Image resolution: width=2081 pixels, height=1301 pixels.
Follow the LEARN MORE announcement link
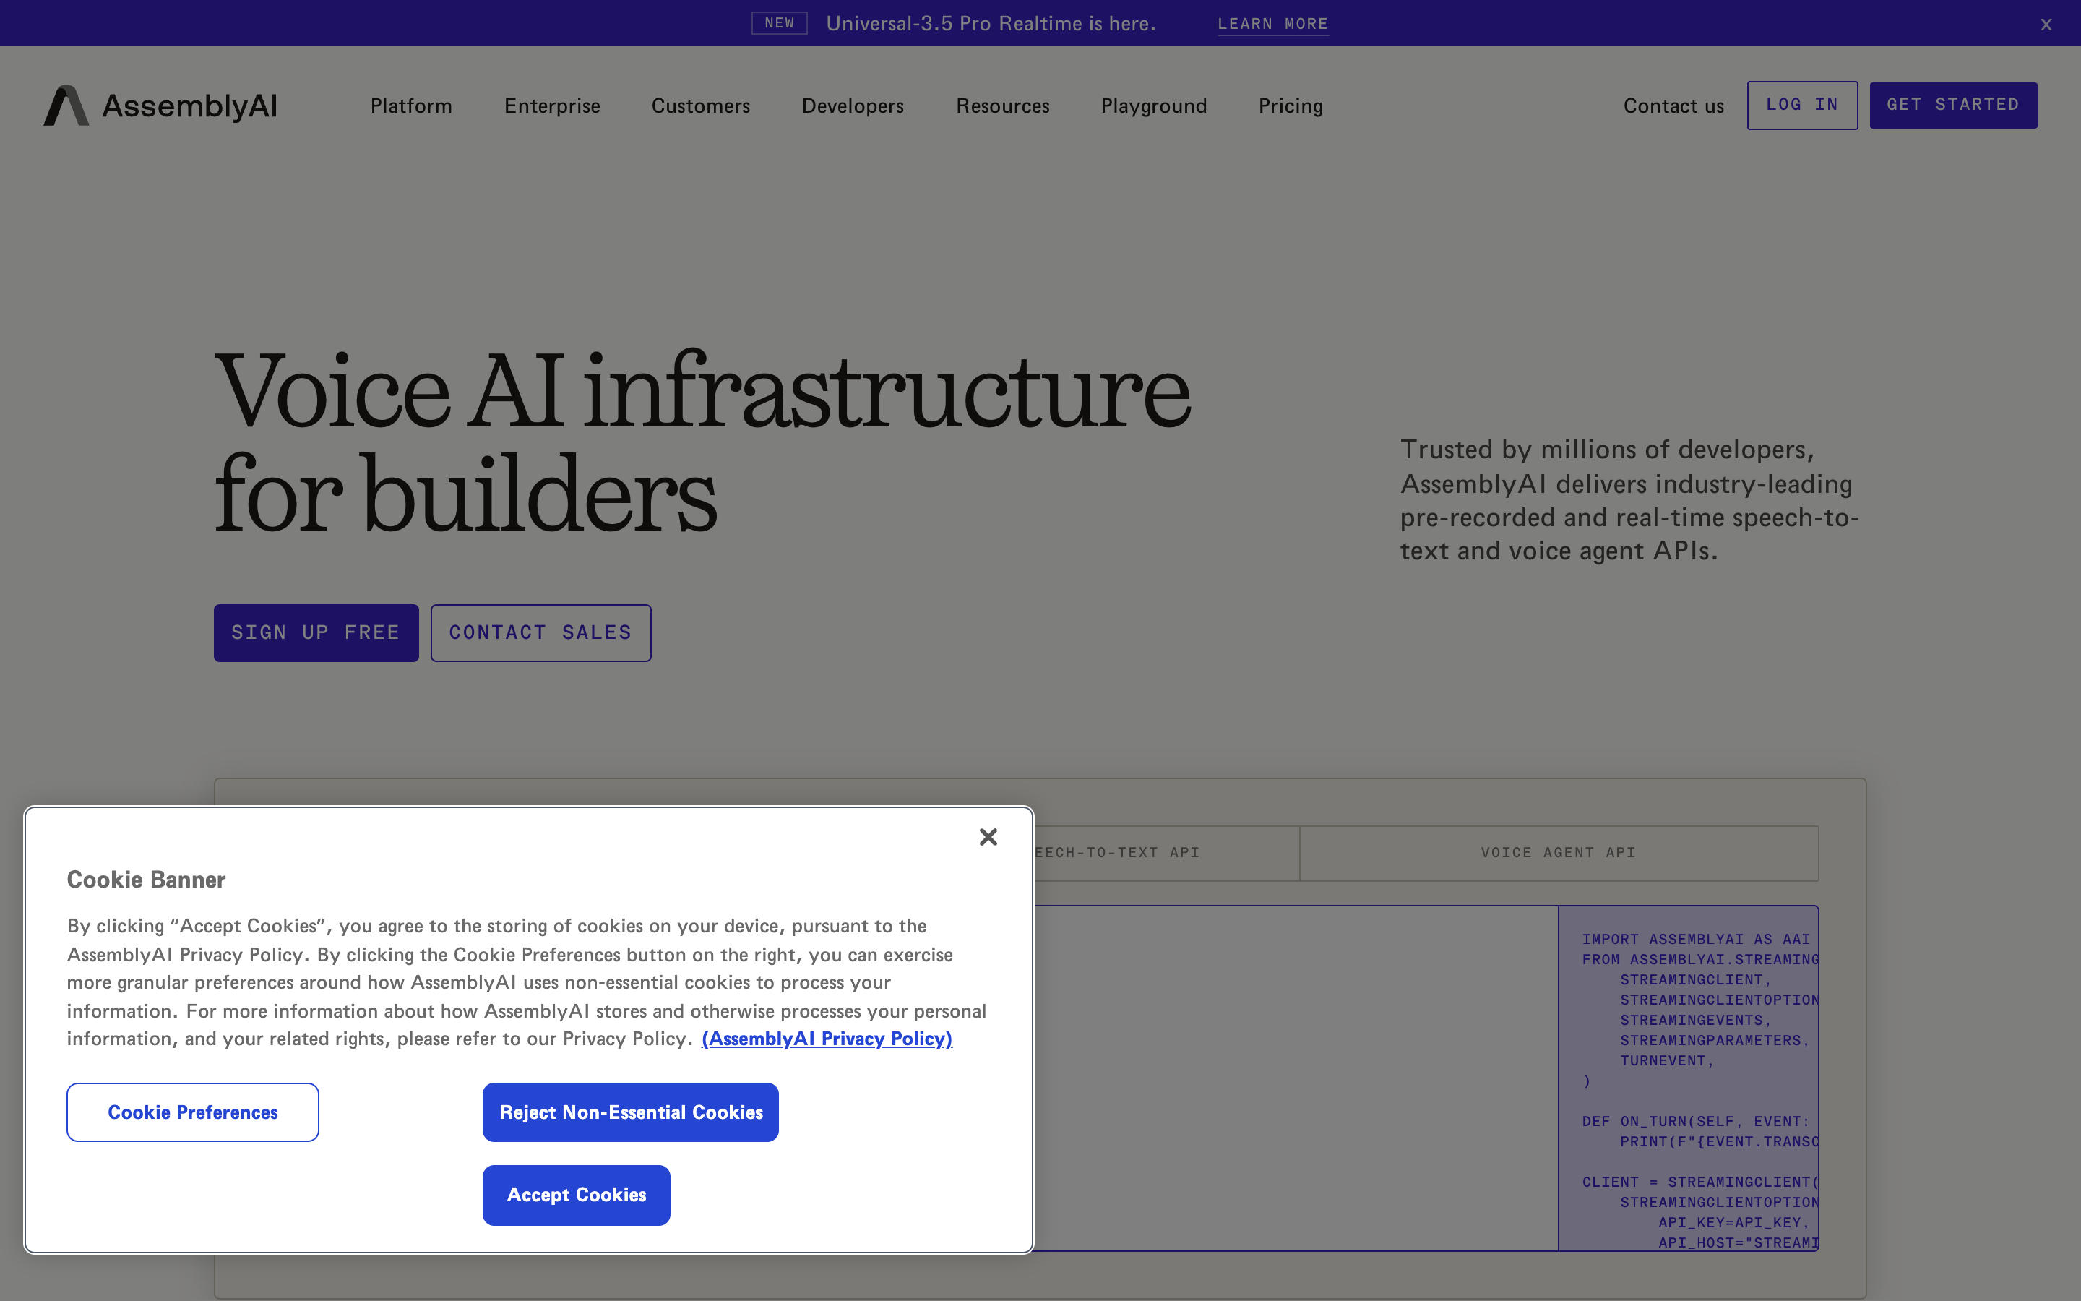tap(1272, 24)
